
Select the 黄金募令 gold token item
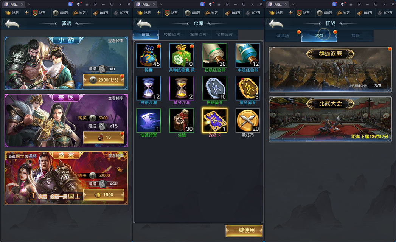click(x=248, y=88)
